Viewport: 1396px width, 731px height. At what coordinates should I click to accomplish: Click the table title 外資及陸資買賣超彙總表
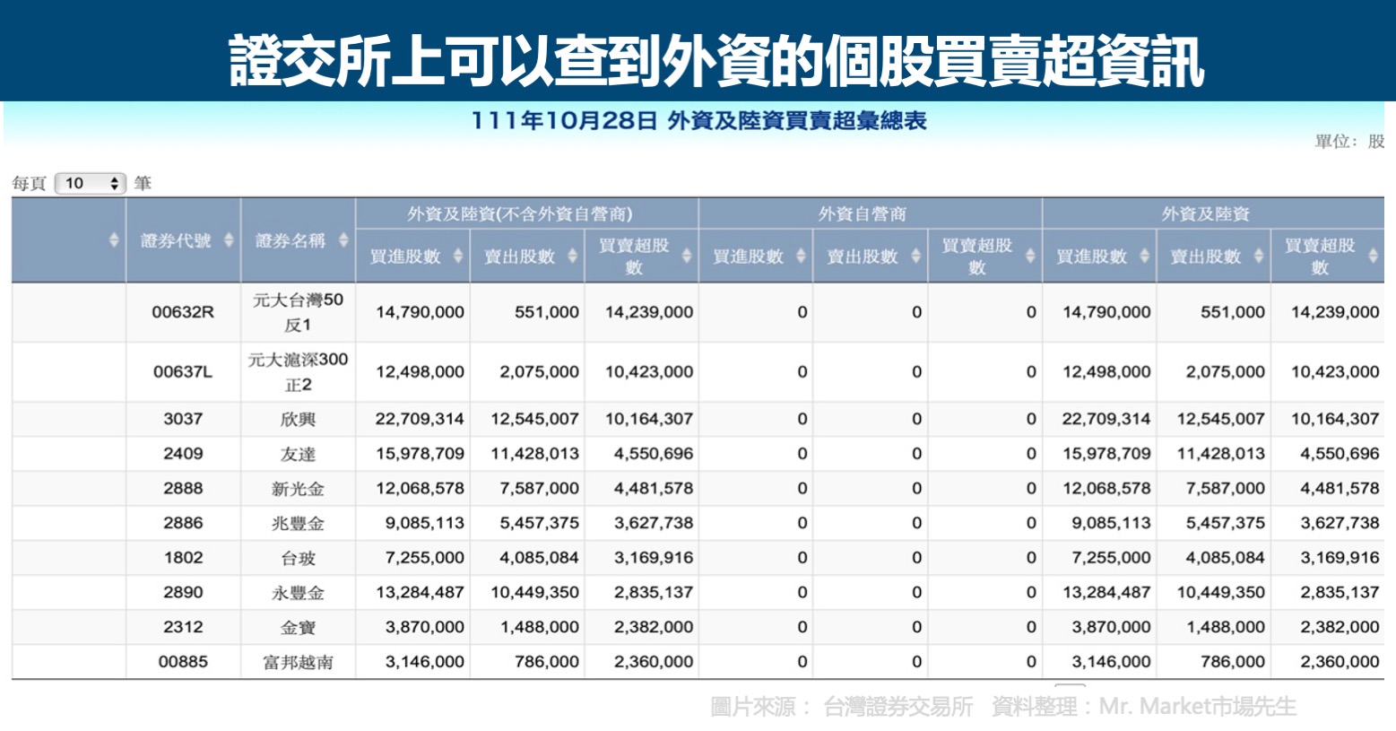(797, 121)
